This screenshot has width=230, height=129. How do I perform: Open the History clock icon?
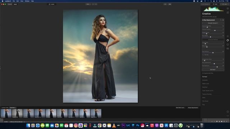click(227, 111)
